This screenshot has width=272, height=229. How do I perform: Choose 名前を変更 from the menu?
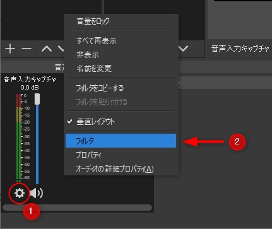click(x=121, y=69)
